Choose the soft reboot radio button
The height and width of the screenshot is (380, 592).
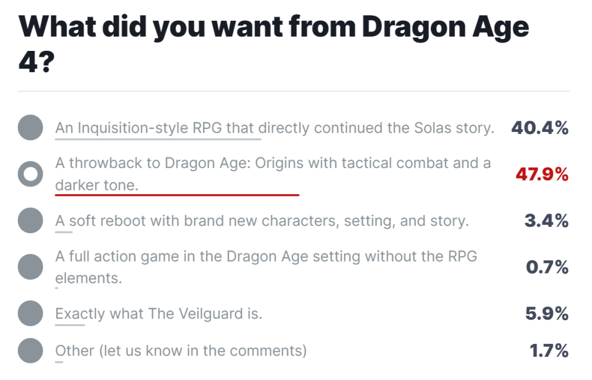coord(31,221)
